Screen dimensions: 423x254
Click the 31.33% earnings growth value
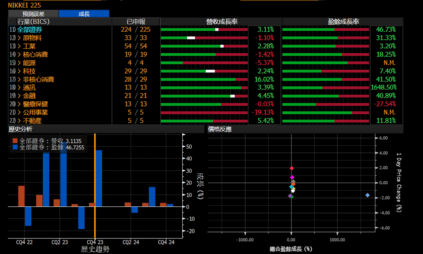pos(386,38)
